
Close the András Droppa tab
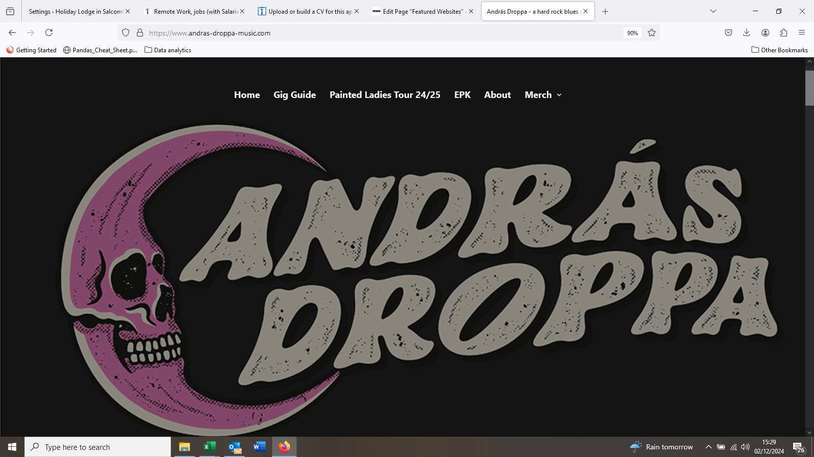(x=586, y=11)
